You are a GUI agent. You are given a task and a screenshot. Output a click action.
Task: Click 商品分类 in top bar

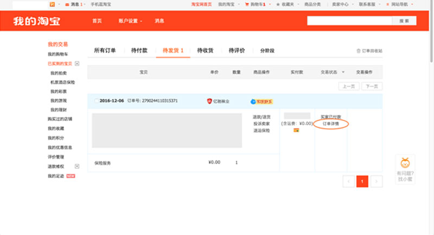[x=312, y=4]
